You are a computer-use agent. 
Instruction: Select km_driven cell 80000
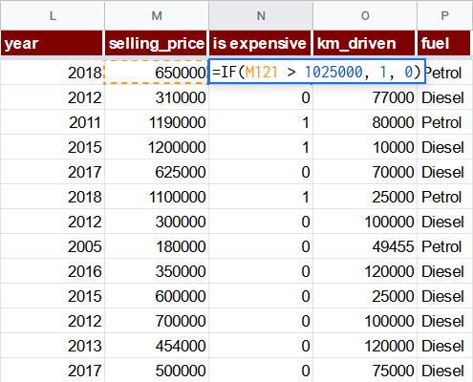[365, 122]
